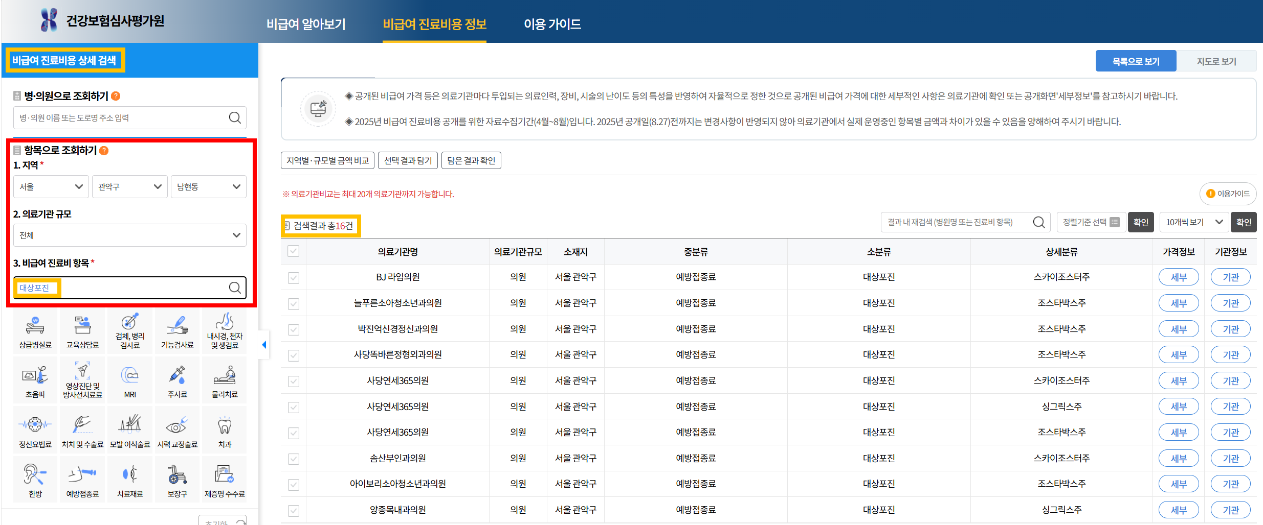Open the 10개씩 보기 results-per-page dropdown

point(1193,222)
